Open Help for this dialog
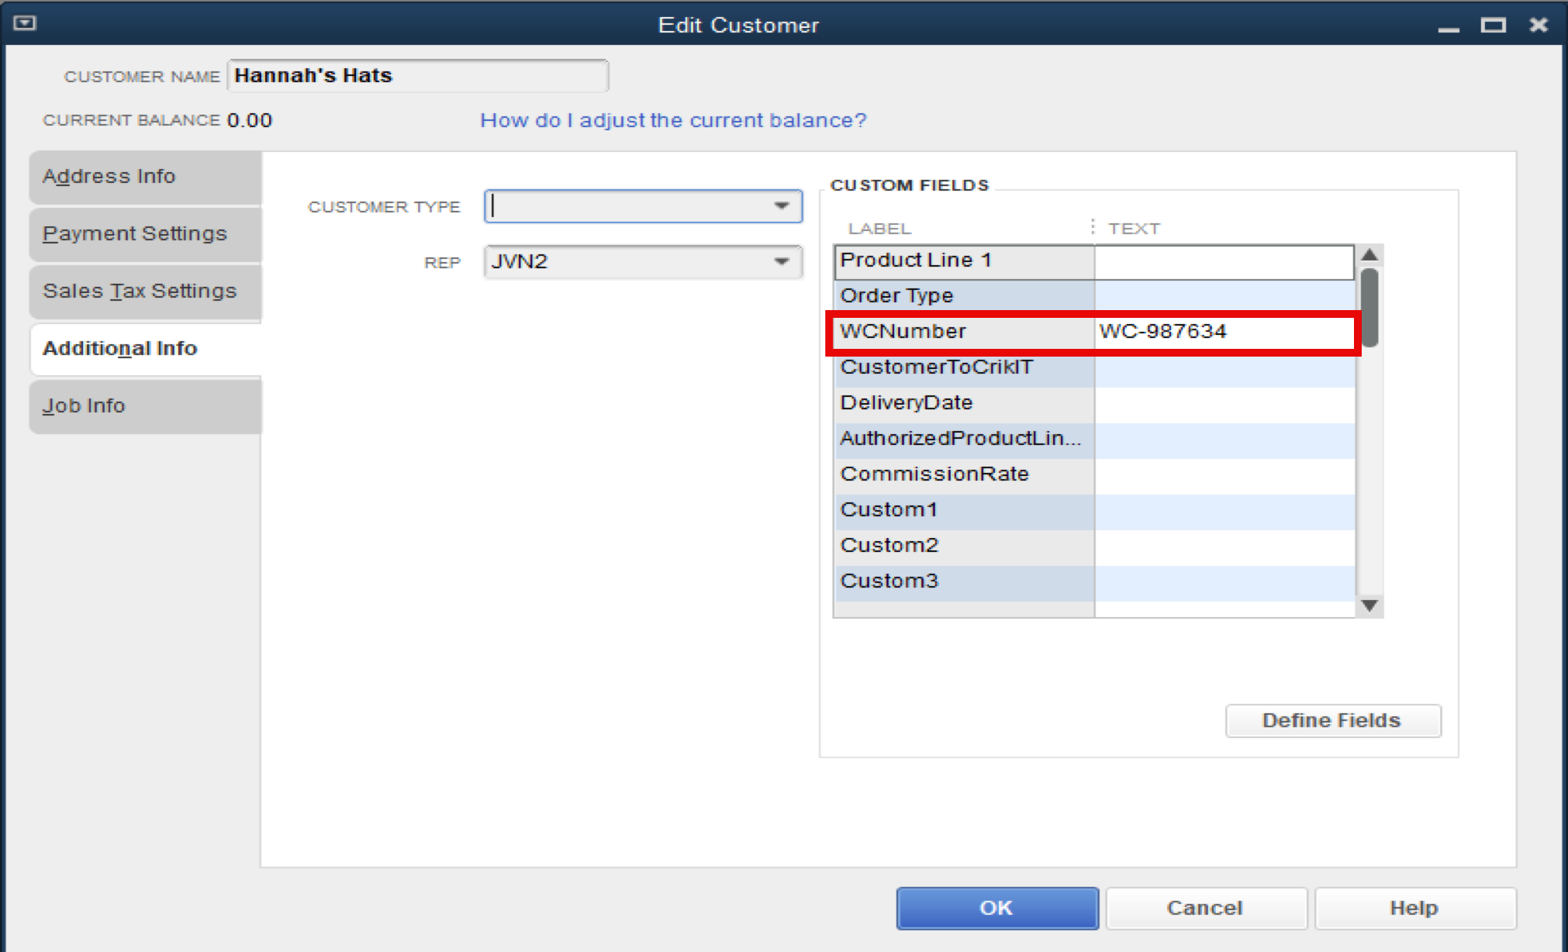Image resolution: width=1568 pixels, height=952 pixels. point(1414,908)
